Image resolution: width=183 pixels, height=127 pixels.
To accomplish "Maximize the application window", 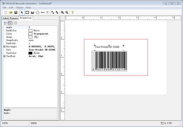I will click(x=172, y=4).
